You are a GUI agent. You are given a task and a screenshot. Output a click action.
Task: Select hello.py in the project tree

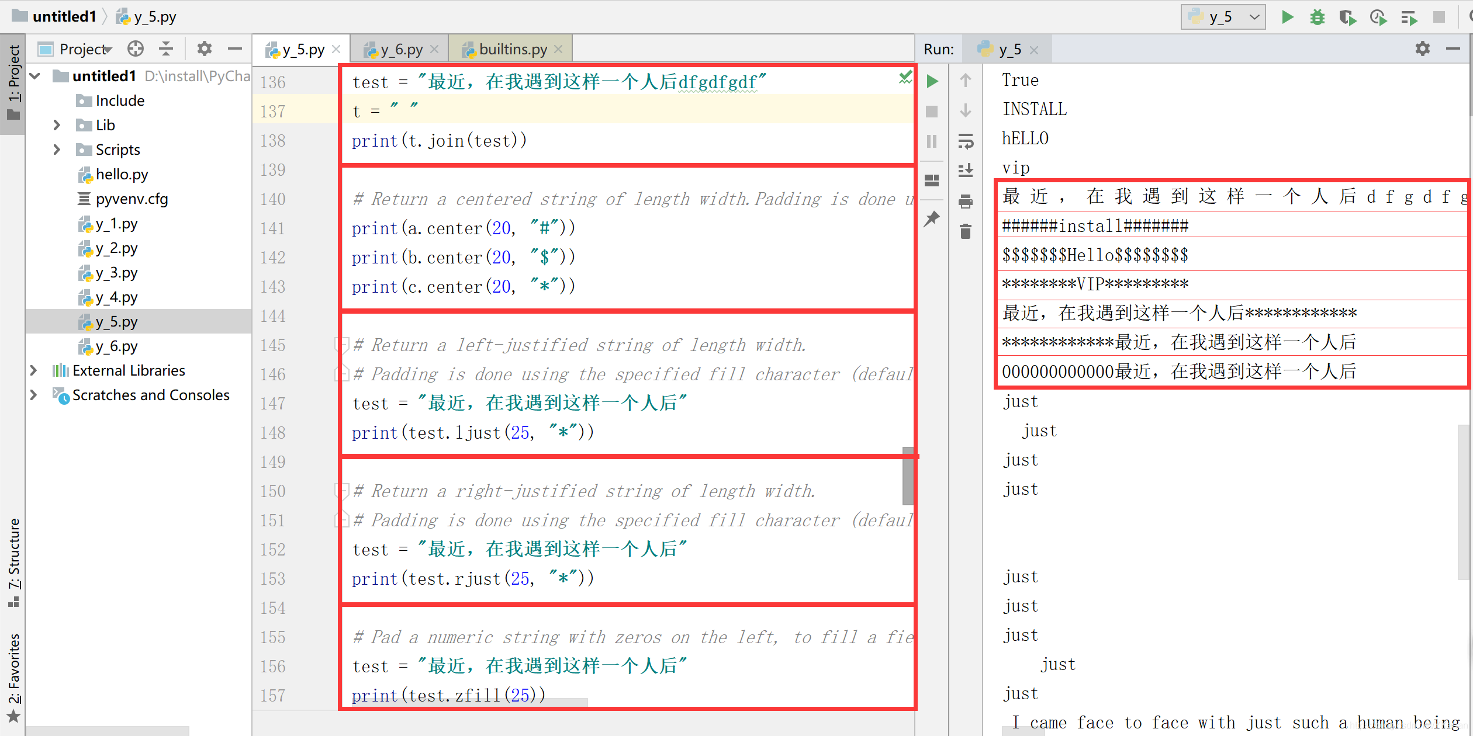[122, 174]
